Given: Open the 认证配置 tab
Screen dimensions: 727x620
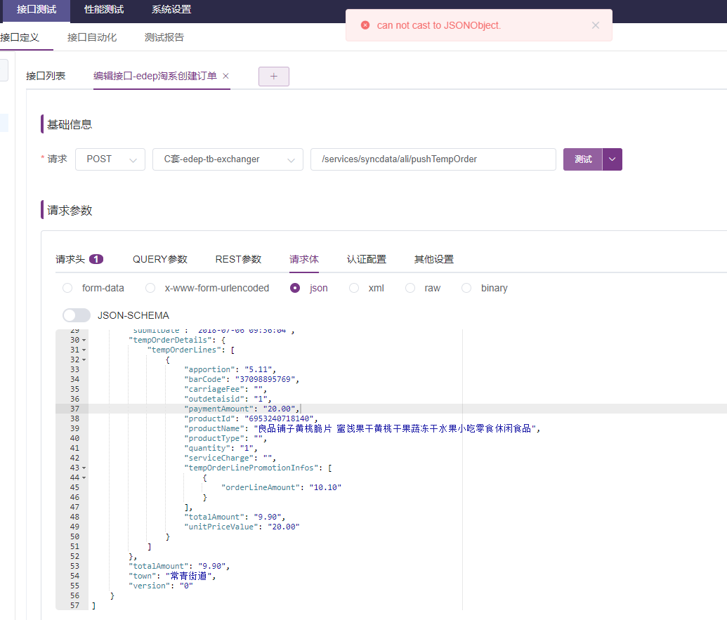Looking at the screenshot, I should 366,260.
